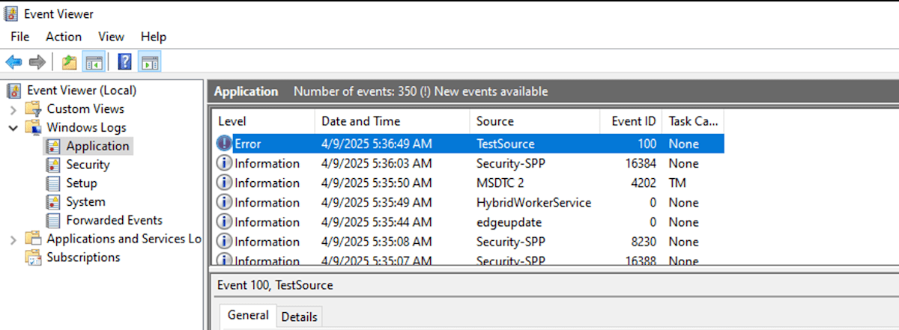The height and width of the screenshot is (330, 899).
Task: Click info icon on Security-SPP 8230 row
Action: pos(224,241)
